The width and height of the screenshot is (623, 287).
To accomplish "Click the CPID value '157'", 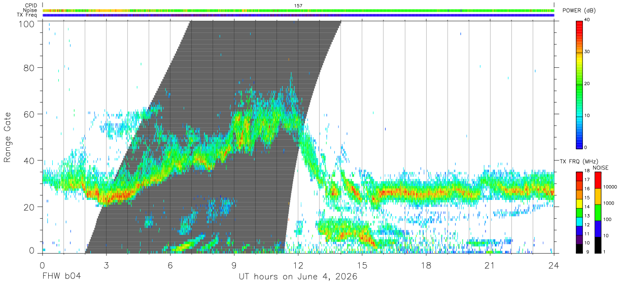I will (x=298, y=6).
